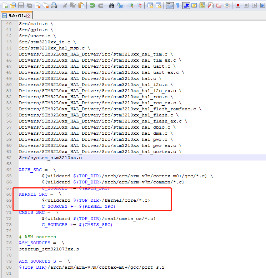This screenshot has width=266, height=278.
Task: Toggle file monitoring with the eye icon
Action: pos(227,5)
